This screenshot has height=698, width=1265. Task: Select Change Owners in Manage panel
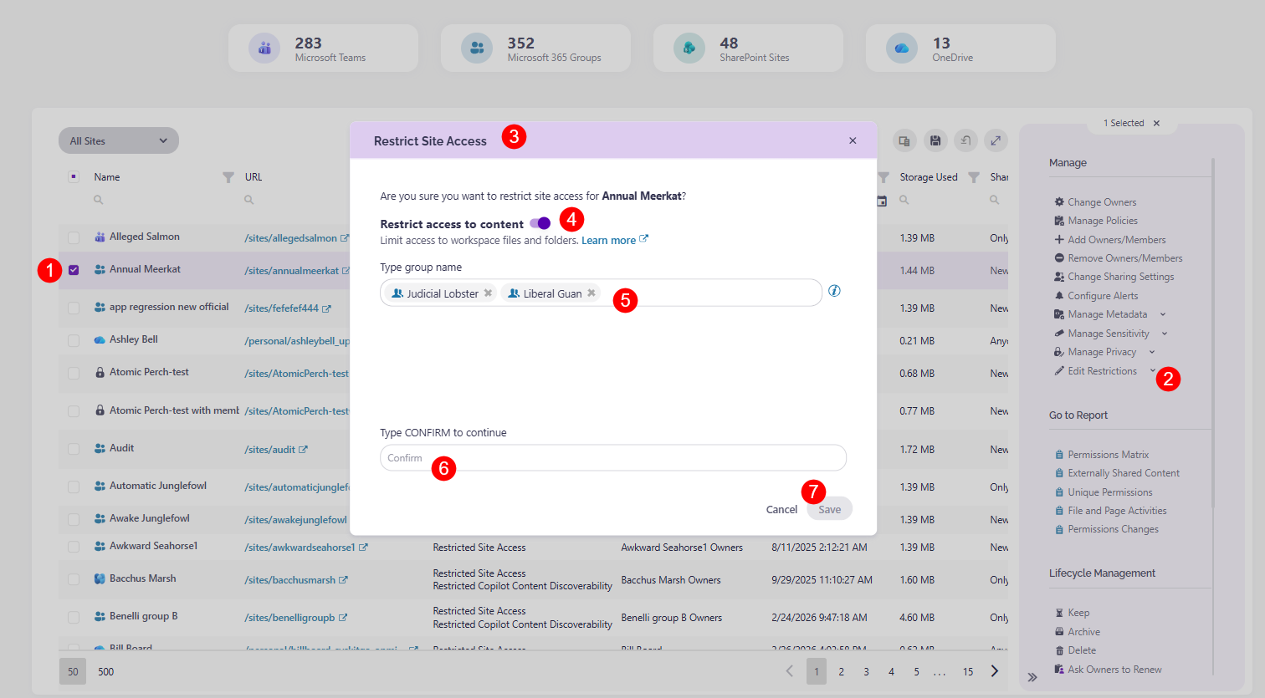[x=1101, y=202]
